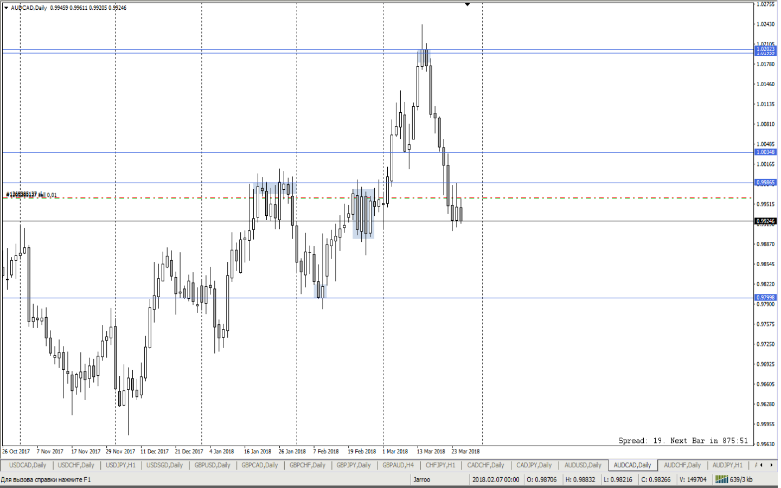This screenshot has height=488, width=781.
Task: Go to the GBPJPY,Daily chart tab
Action: [354, 465]
